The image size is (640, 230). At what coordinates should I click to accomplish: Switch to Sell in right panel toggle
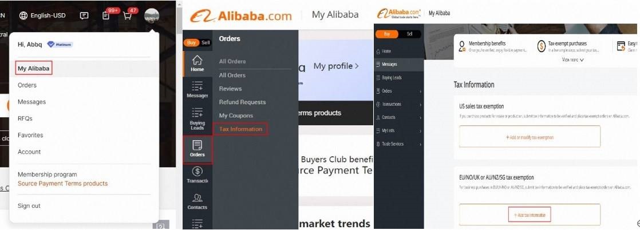409,34
